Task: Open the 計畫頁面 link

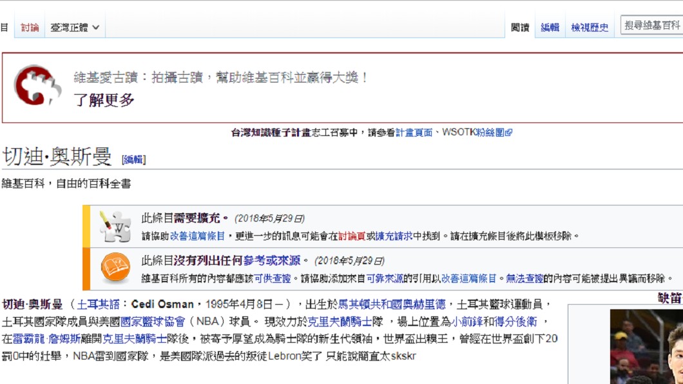Action: (414, 132)
